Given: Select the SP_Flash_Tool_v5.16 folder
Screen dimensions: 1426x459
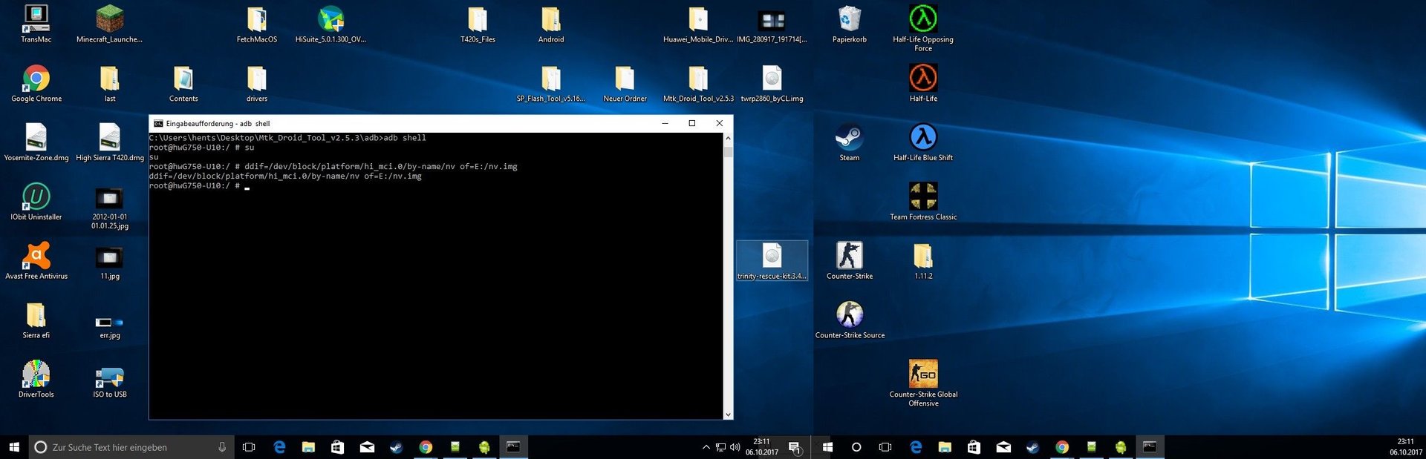Looking at the screenshot, I should pyautogui.click(x=551, y=79).
